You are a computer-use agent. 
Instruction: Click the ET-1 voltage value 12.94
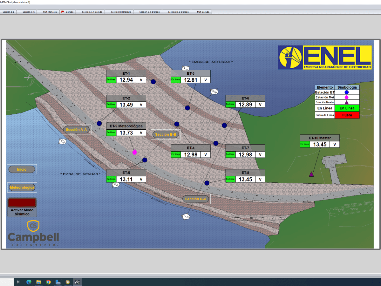(126, 80)
